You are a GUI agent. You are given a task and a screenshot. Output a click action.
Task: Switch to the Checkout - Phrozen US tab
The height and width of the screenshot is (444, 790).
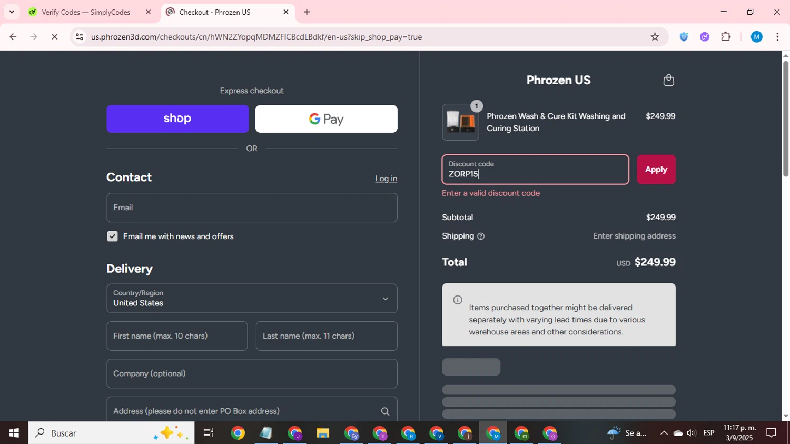pos(228,12)
